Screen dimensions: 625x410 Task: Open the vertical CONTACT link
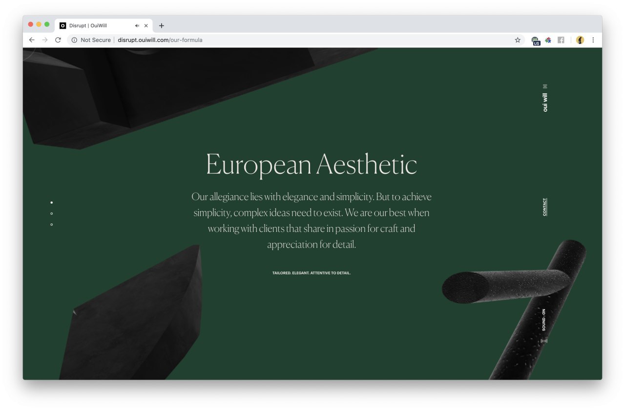545,207
